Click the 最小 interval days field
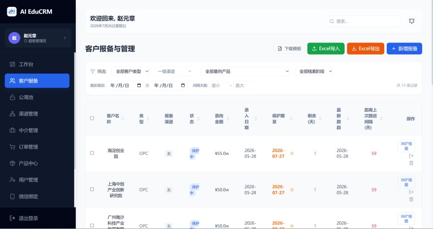Screen dimensions: 433x229 (218, 86)
